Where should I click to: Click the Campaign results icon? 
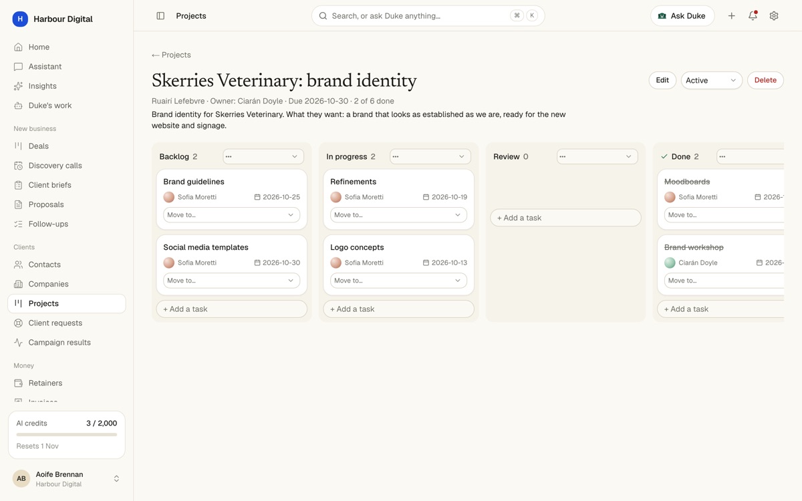[x=18, y=342]
